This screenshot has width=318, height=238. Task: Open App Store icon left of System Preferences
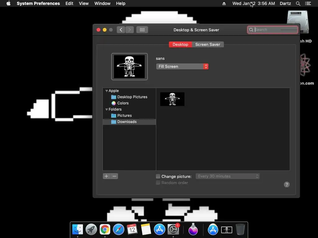(x=160, y=230)
